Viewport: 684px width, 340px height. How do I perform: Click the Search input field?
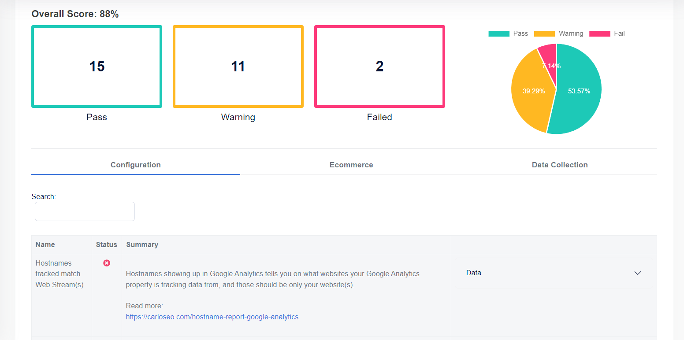coord(85,211)
